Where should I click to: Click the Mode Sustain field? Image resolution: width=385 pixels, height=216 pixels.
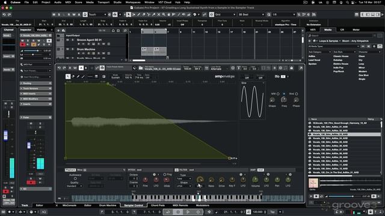click(115, 77)
